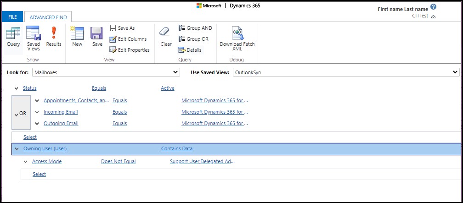Click Equals operator in Status row
The width and height of the screenshot is (463, 203).
point(99,88)
